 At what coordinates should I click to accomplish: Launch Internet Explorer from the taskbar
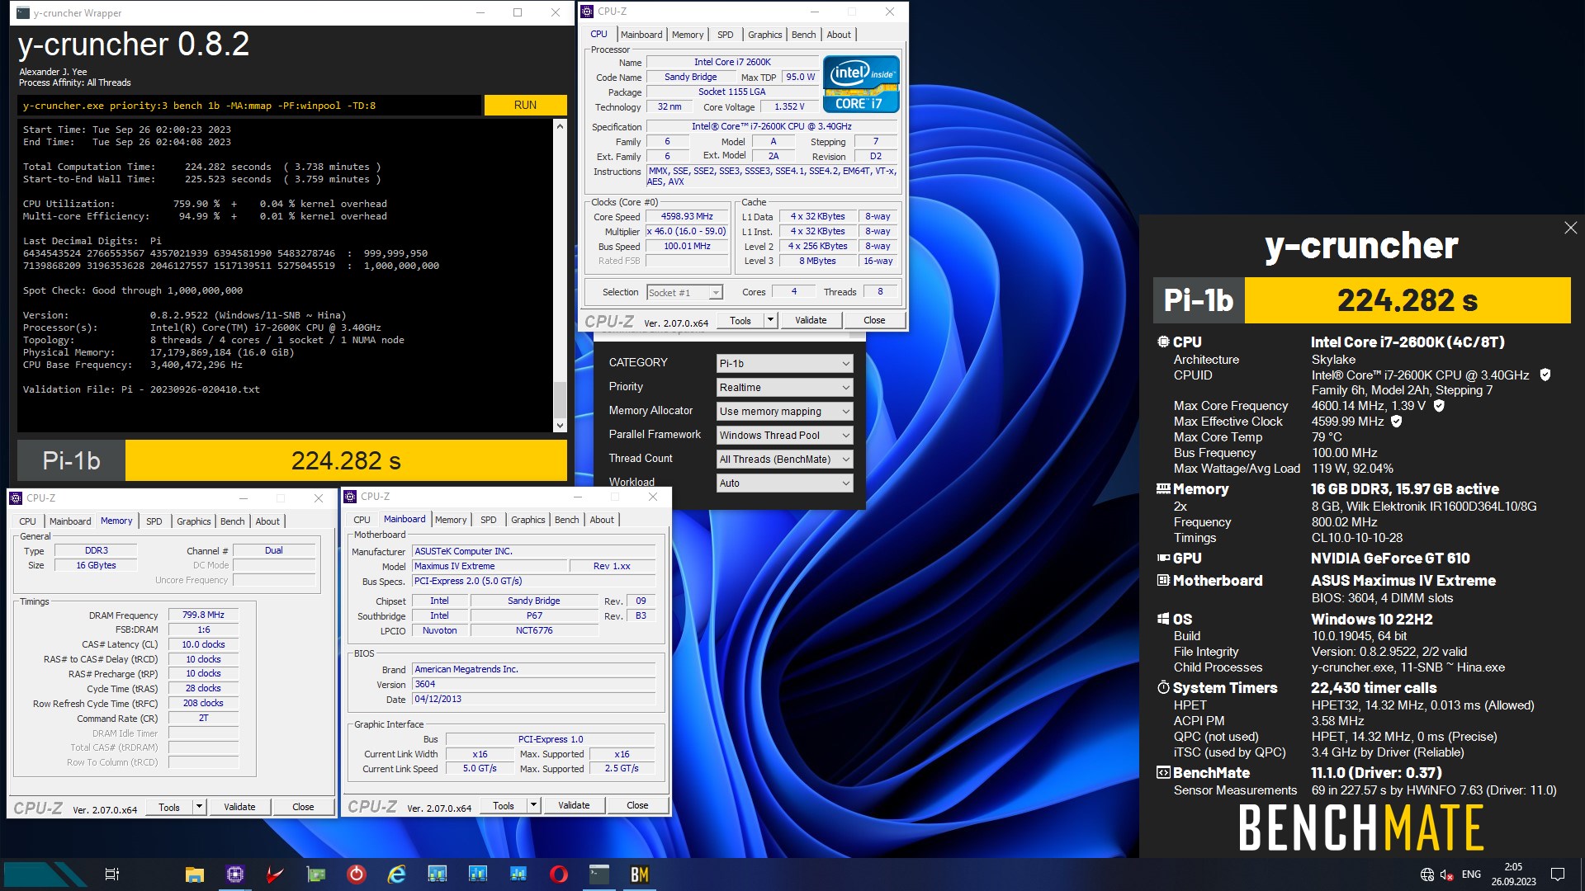pyautogui.click(x=396, y=874)
